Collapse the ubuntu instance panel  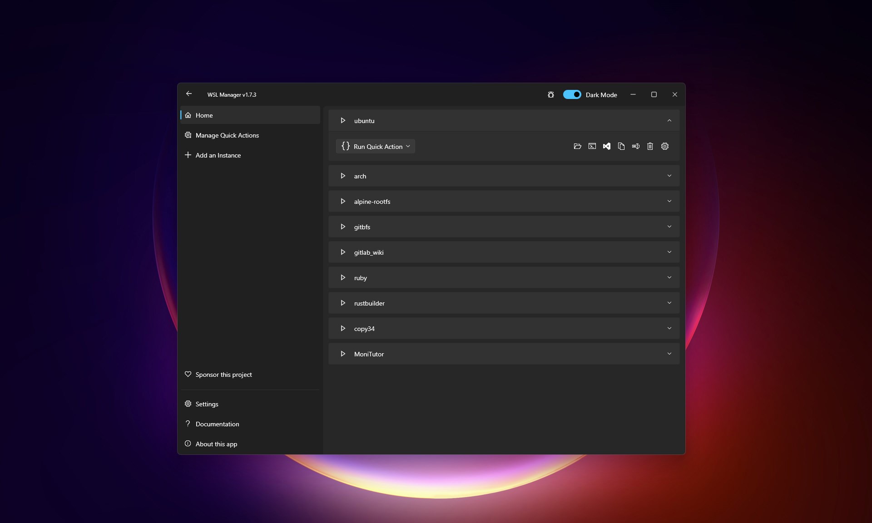coord(669,120)
